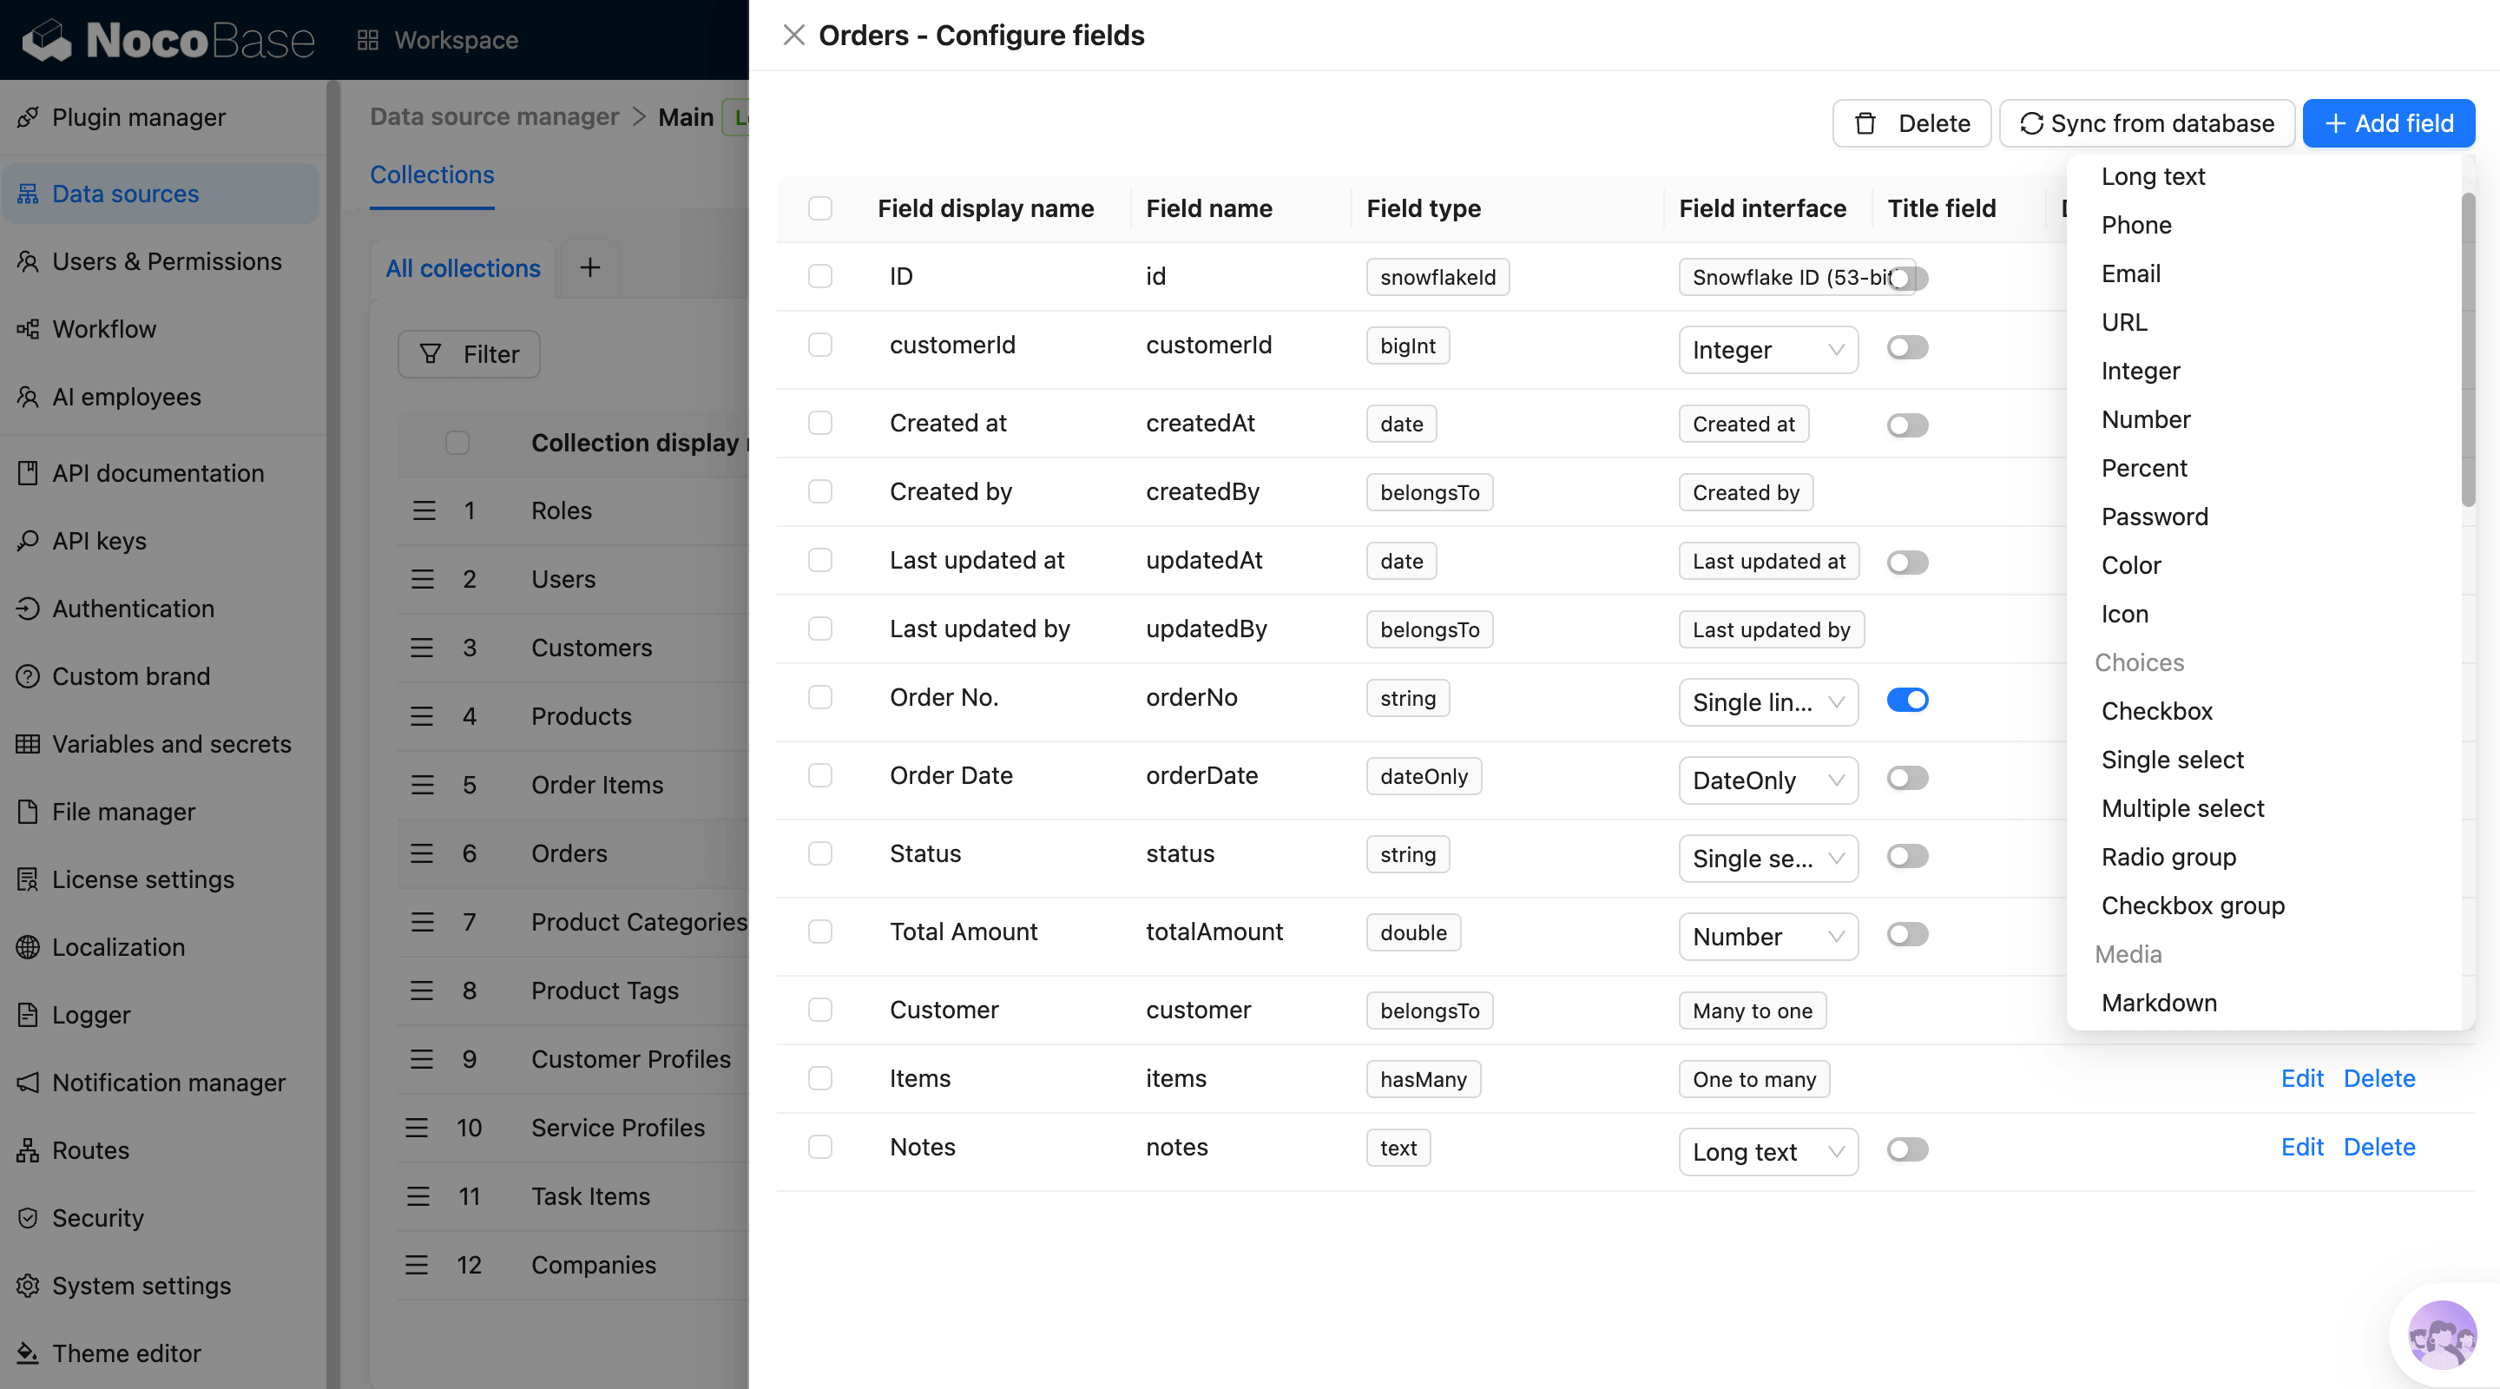The width and height of the screenshot is (2500, 1389).
Task: Enable title field toggle for Status
Action: click(1906, 856)
